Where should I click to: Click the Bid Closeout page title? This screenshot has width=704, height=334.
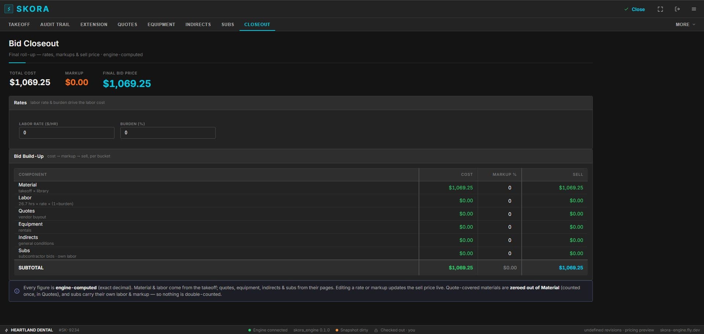[x=34, y=44]
